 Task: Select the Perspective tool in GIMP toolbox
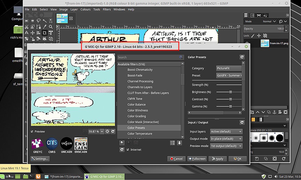(x=45, y=39)
